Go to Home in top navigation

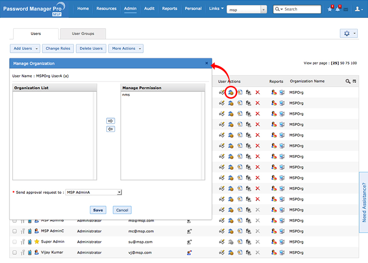[83, 8]
